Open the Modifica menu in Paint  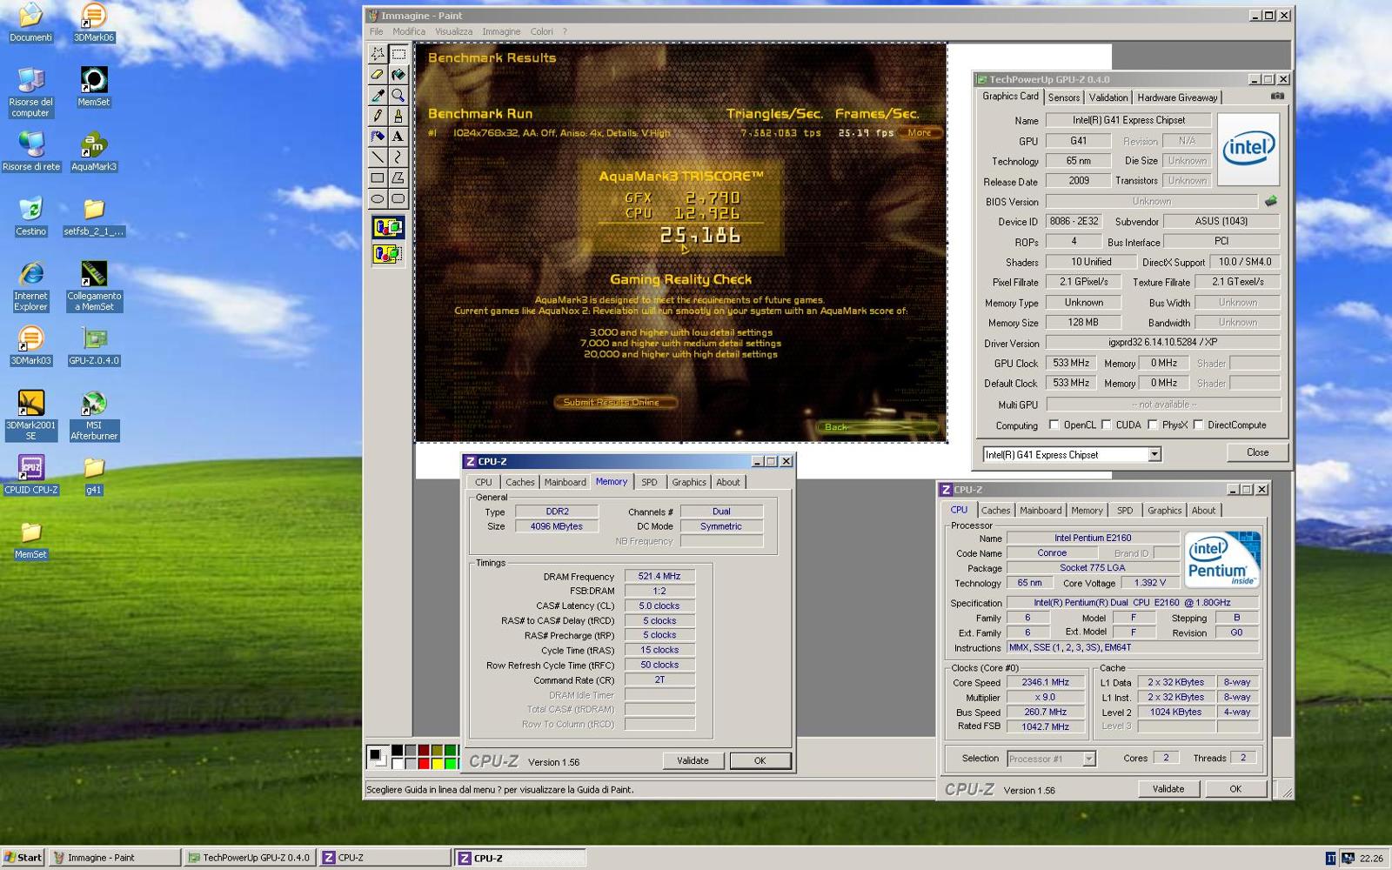[409, 31]
